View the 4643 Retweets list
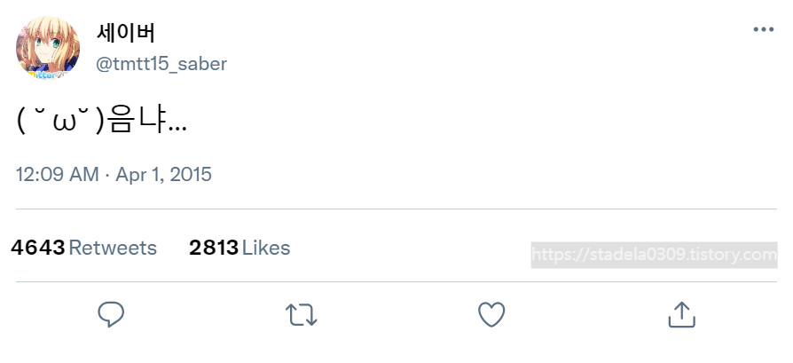 pos(83,248)
